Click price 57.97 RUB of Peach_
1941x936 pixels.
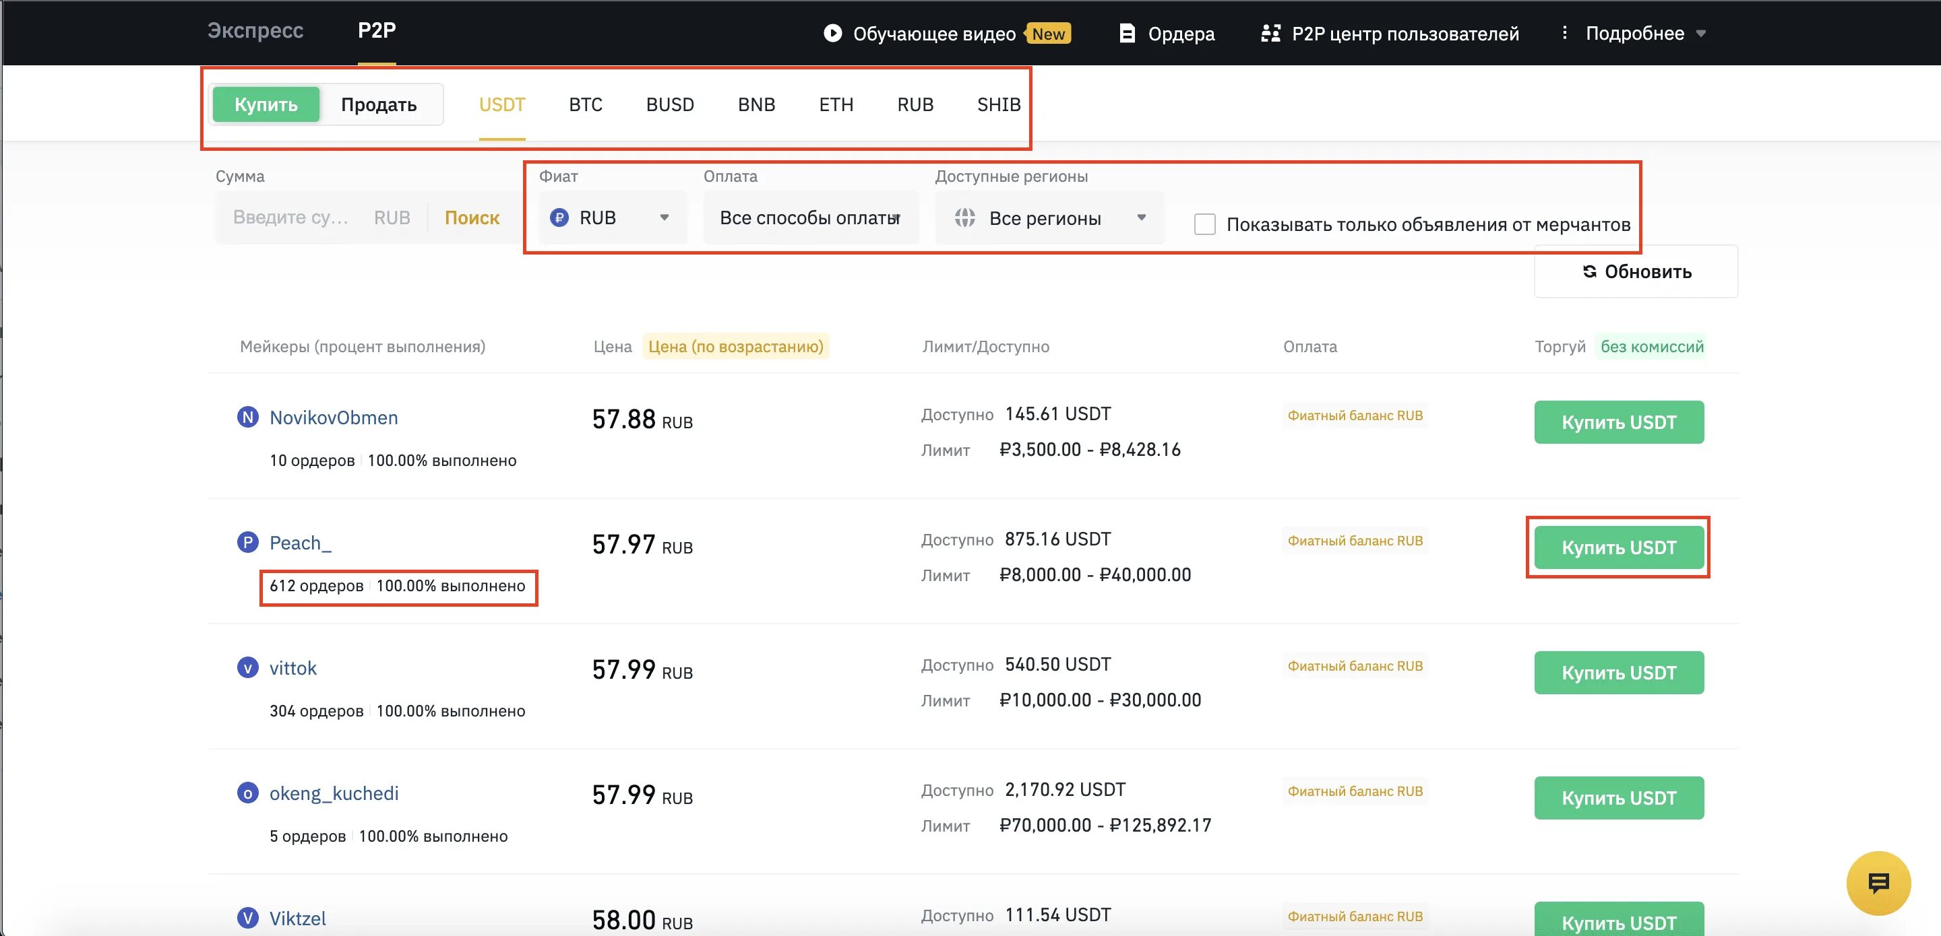point(642,545)
